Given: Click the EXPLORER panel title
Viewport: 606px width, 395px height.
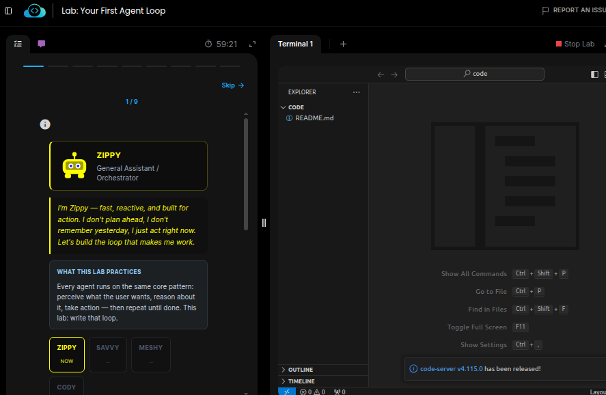Looking at the screenshot, I should 302,92.
